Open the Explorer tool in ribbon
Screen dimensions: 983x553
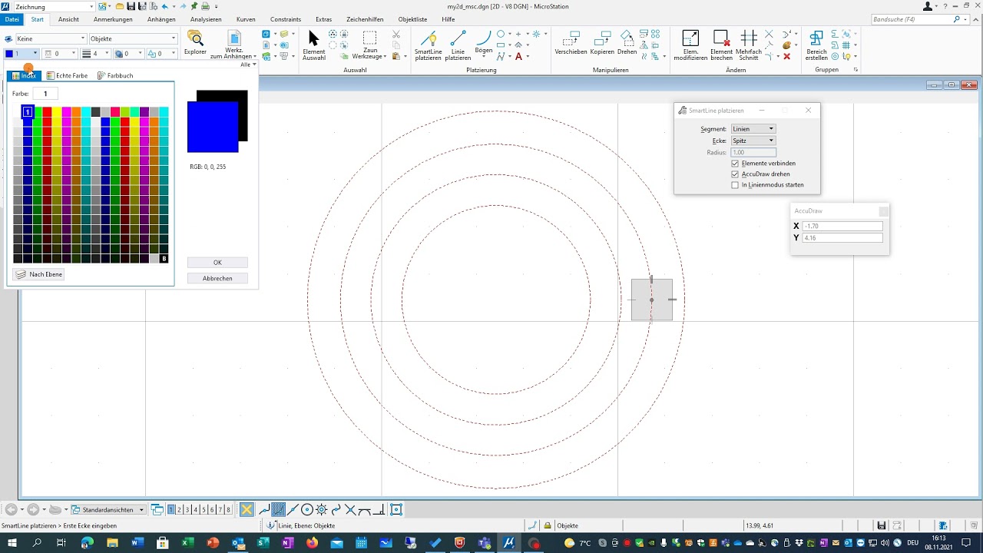[x=195, y=41]
